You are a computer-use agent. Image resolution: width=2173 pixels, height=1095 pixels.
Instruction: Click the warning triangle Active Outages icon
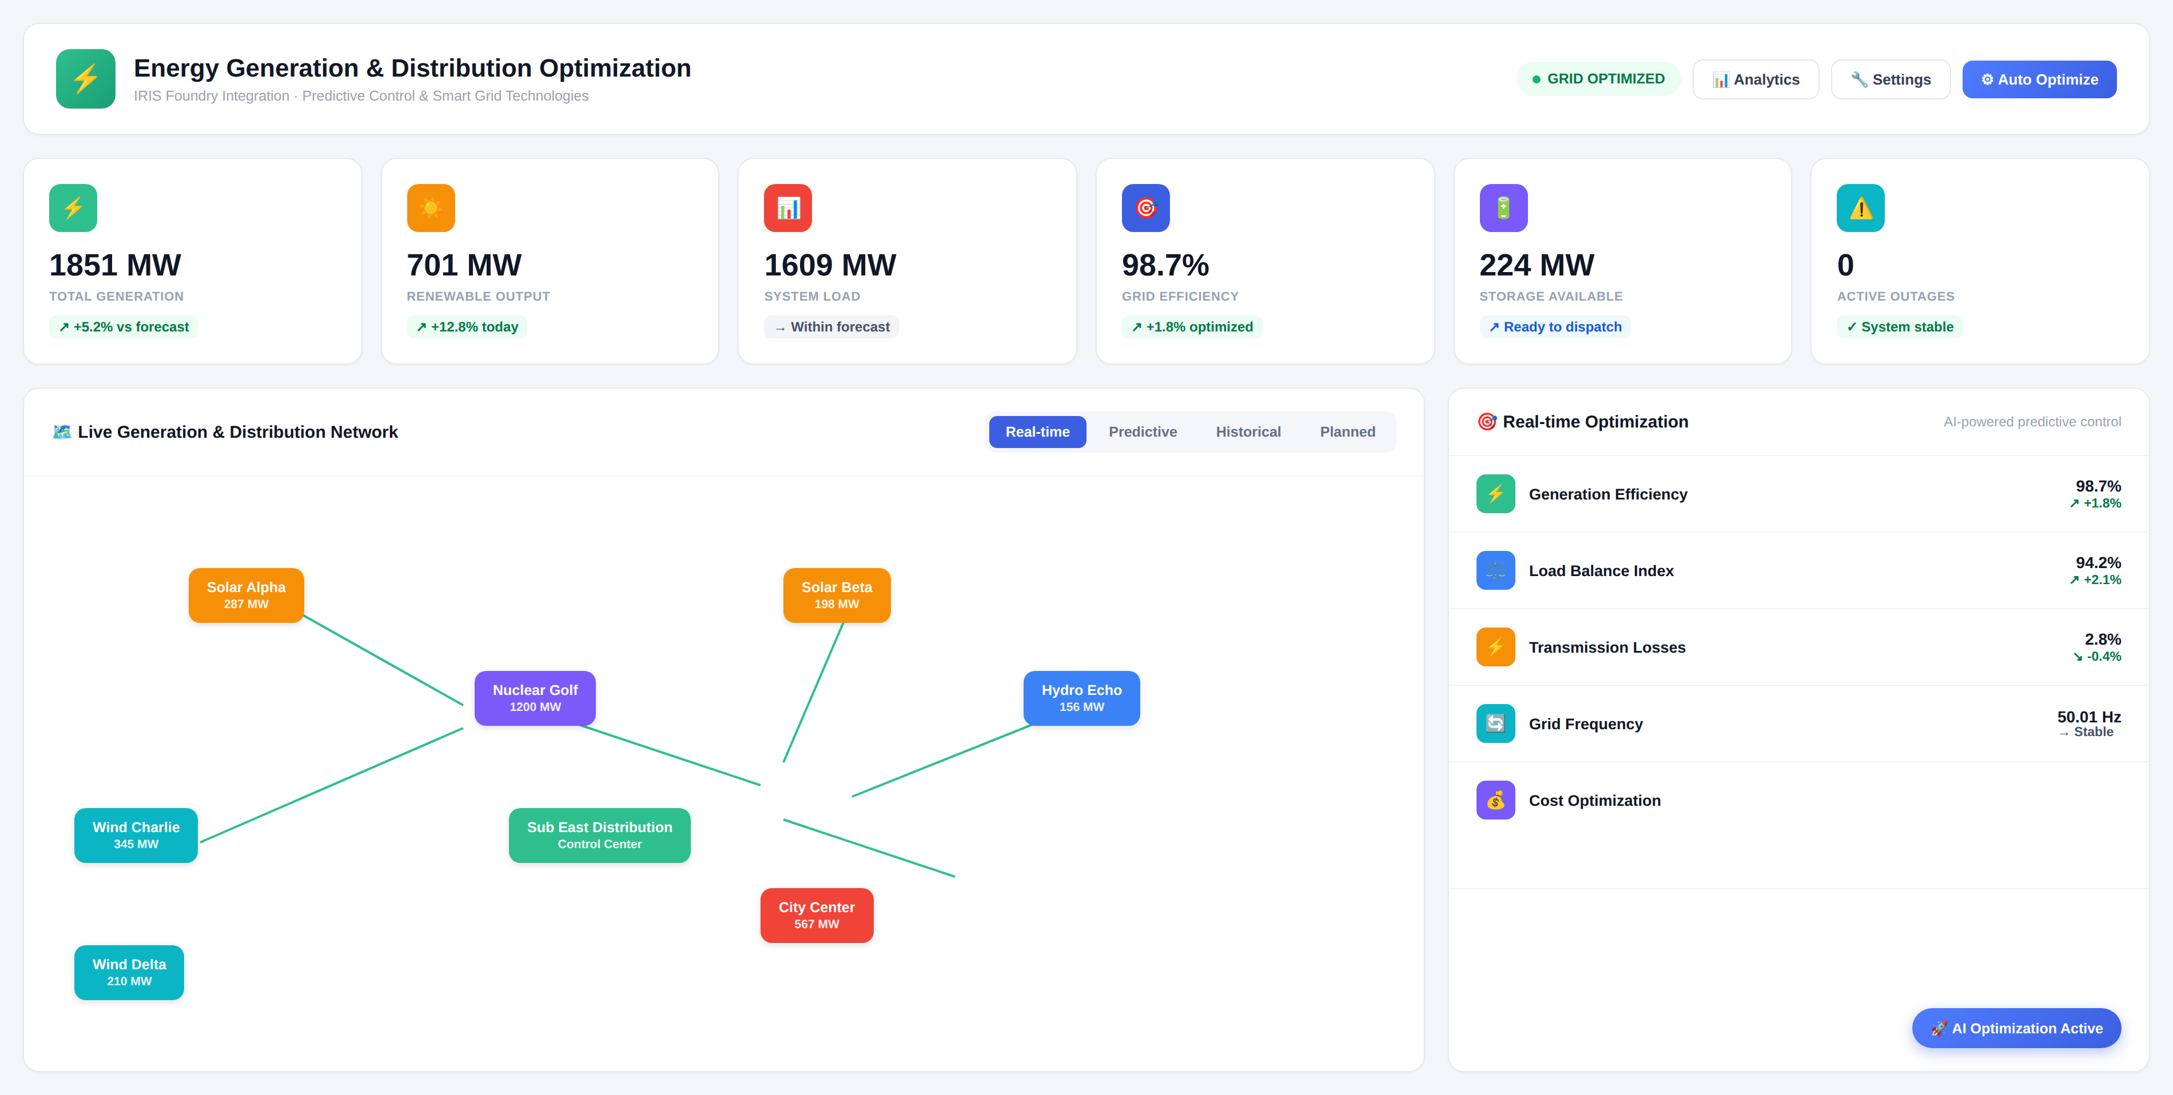click(1861, 207)
